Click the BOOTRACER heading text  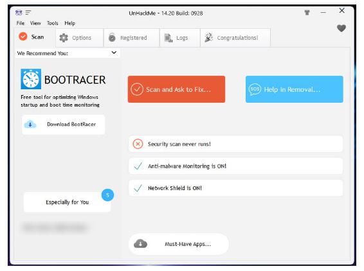(x=75, y=80)
